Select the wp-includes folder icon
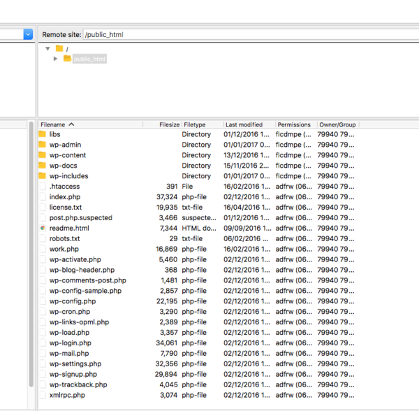The width and height of the screenshot is (419, 411). [43, 176]
